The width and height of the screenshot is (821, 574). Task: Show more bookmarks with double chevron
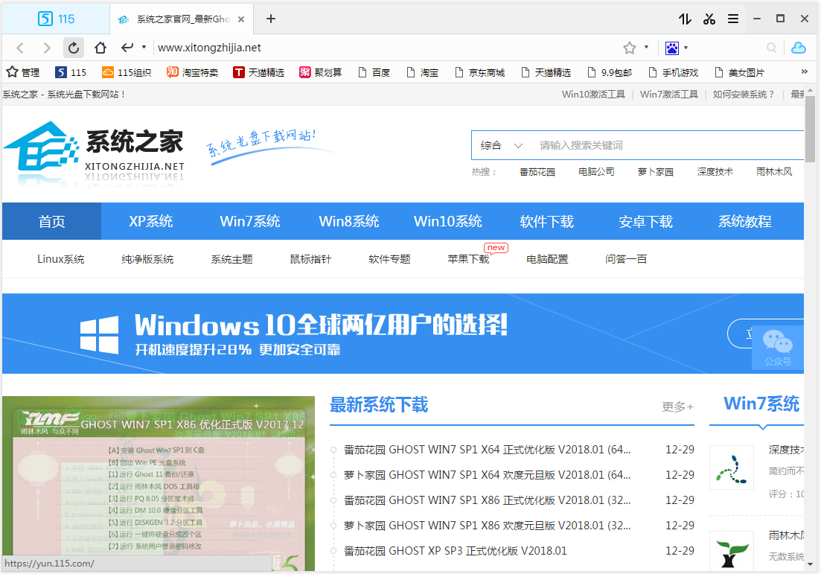804,71
